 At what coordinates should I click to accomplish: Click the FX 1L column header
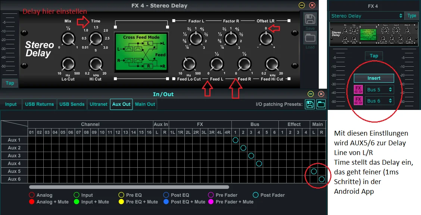pyautogui.click(x=173, y=132)
